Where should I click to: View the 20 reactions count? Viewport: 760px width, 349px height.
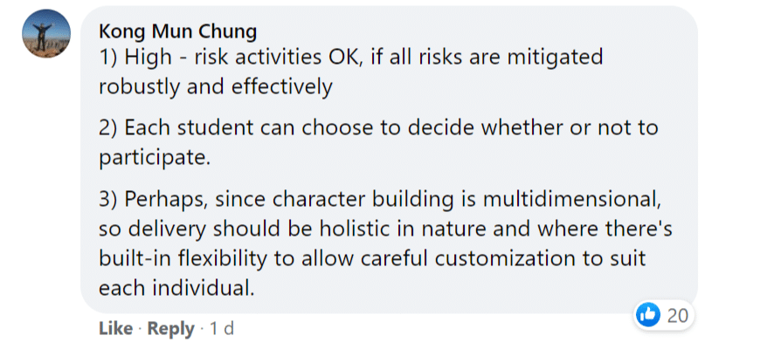point(678,316)
